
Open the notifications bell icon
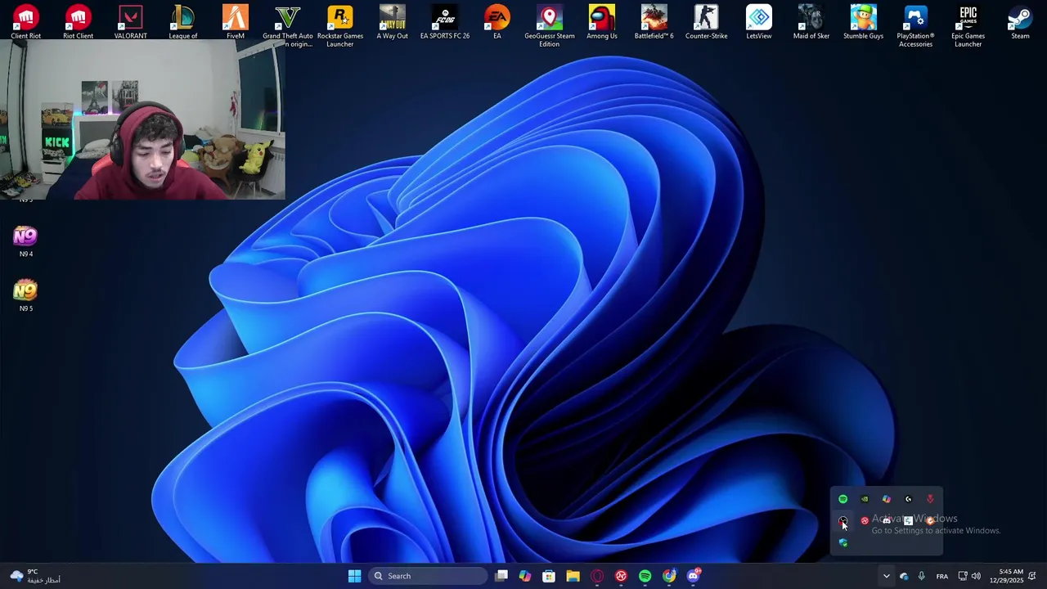[x=1032, y=576]
